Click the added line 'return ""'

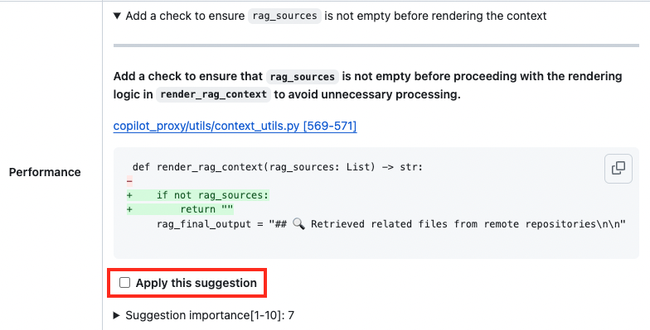tap(181, 209)
